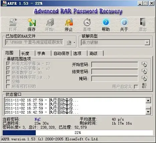The width and height of the screenshot is (156, 143).
Task: Stop the recovery with 停止 icon
Action: 69,22
